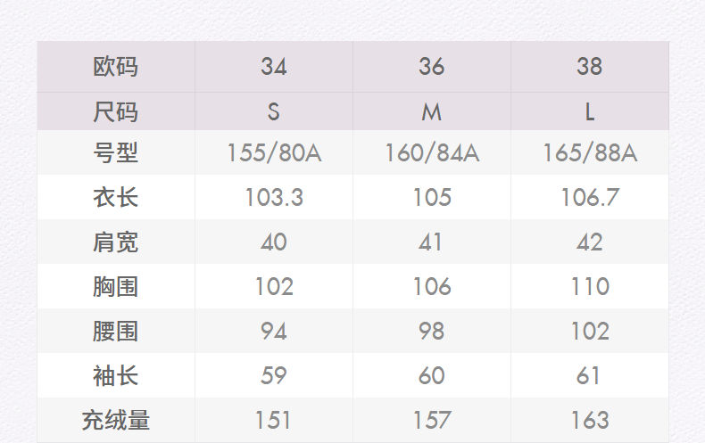Select the 165/88A cell
The height and width of the screenshot is (443, 705).
tap(590, 153)
